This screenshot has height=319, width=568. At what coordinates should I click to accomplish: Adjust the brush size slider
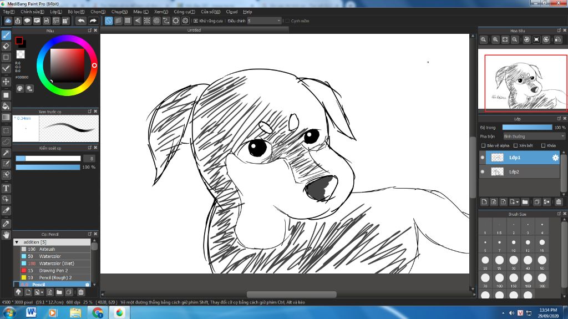point(48,159)
